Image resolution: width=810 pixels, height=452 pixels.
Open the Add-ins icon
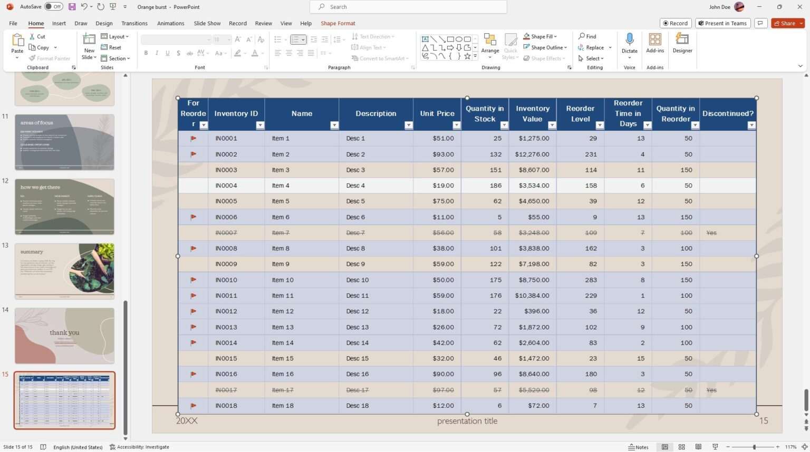(655, 40)
